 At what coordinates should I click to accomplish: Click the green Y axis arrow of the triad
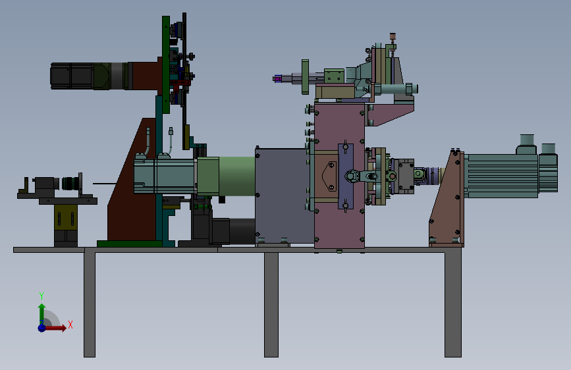[x=42, y=314]
